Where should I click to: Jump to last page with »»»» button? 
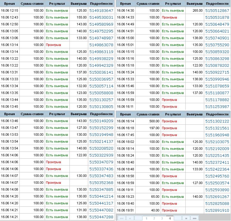pos(194,218)
